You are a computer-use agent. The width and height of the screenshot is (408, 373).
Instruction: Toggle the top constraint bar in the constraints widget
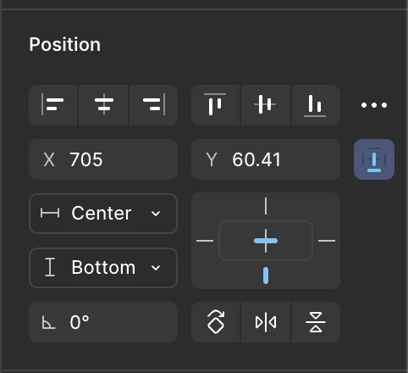[266, 206]
